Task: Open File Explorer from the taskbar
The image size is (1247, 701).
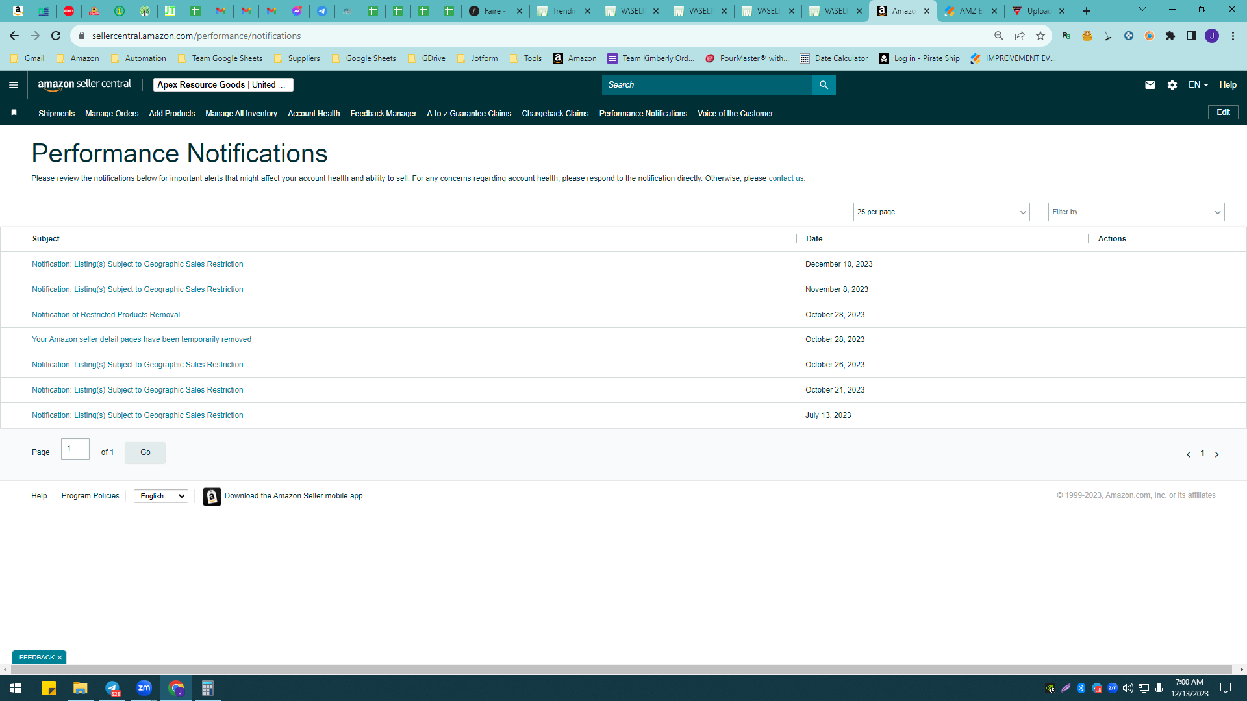Action: pyautogui.click(x=81, y=688)
